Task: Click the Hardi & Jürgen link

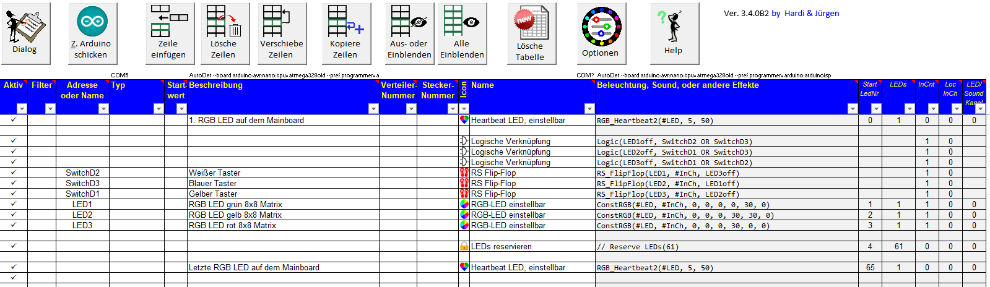Action: [x=811, y=14]
